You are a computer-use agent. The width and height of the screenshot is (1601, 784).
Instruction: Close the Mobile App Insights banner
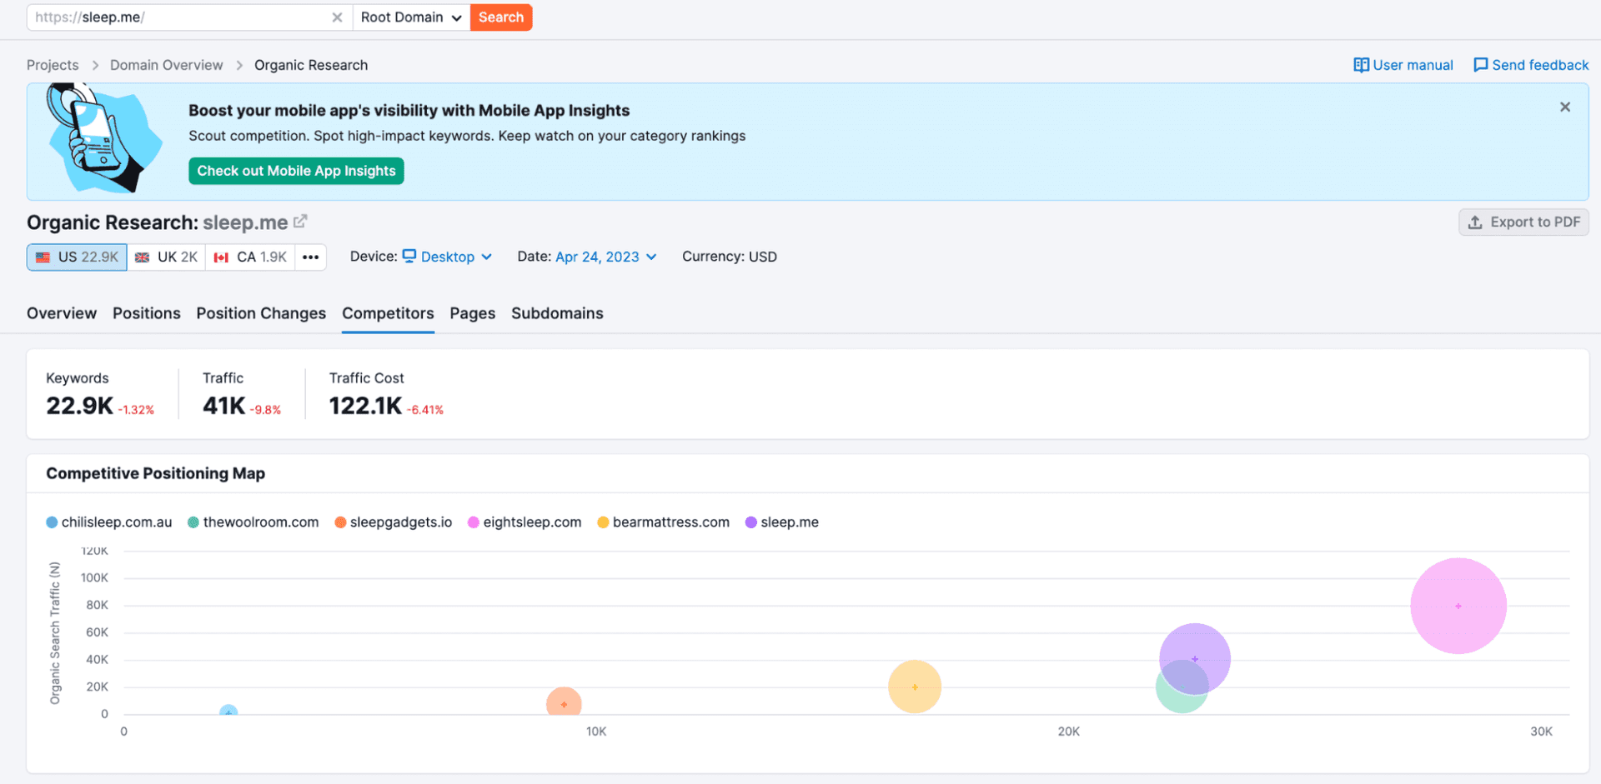(1565, 107)
